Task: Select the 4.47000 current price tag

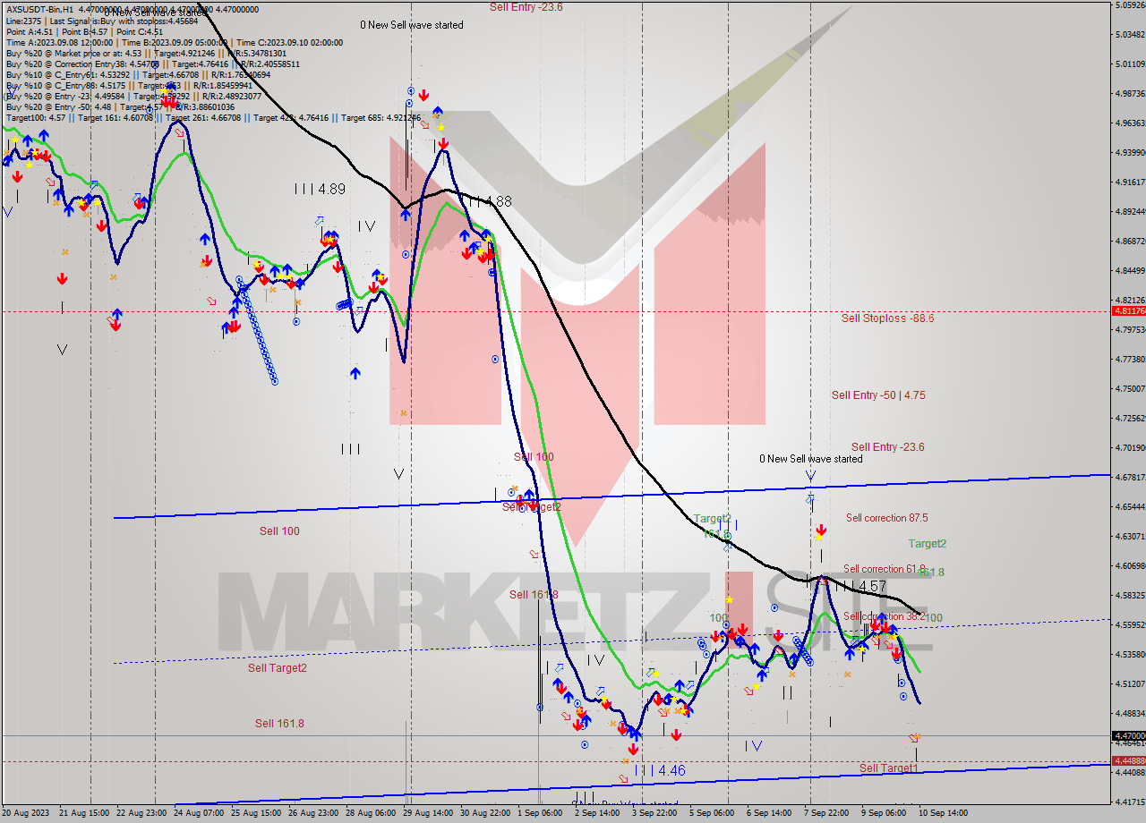Action: (1127, 736)
